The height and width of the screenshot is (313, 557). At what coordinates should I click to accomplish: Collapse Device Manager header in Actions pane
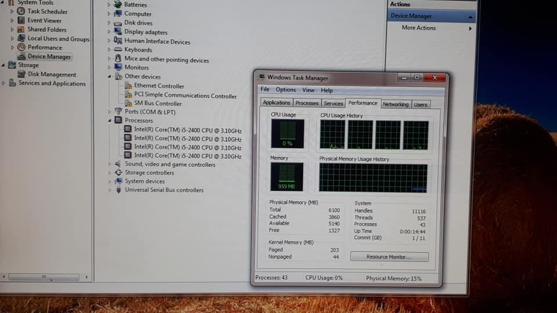click(x=471, y=17)
